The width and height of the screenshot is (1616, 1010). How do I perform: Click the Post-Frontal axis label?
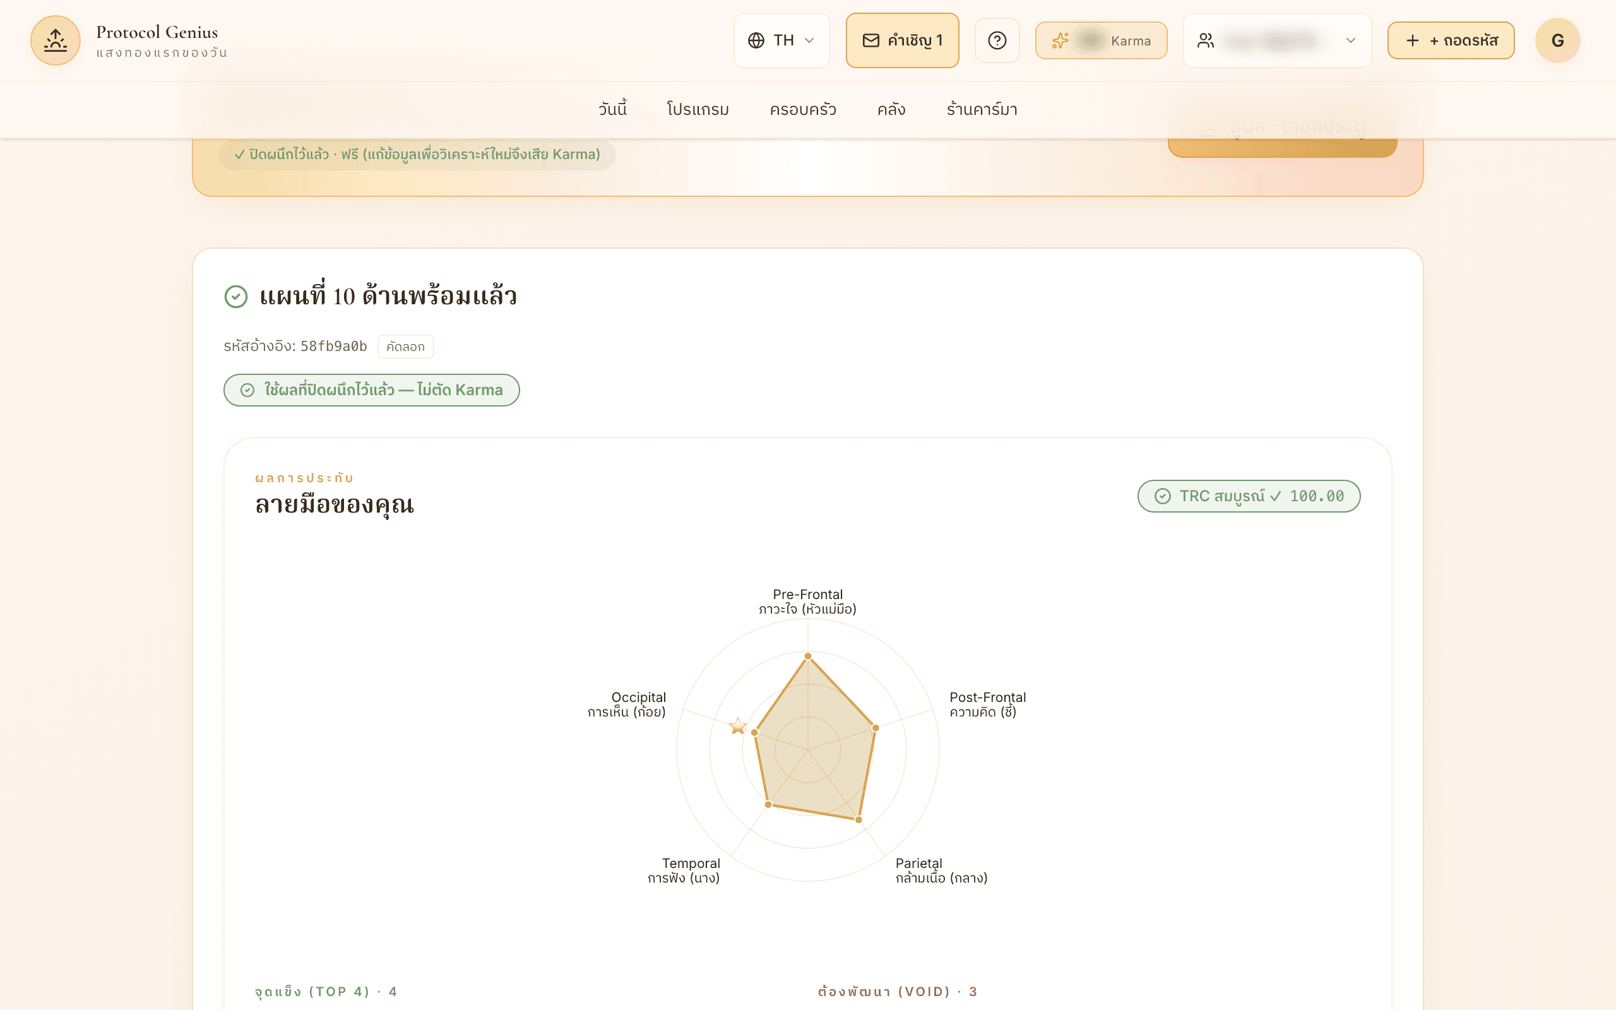click(x=987, y=704)
